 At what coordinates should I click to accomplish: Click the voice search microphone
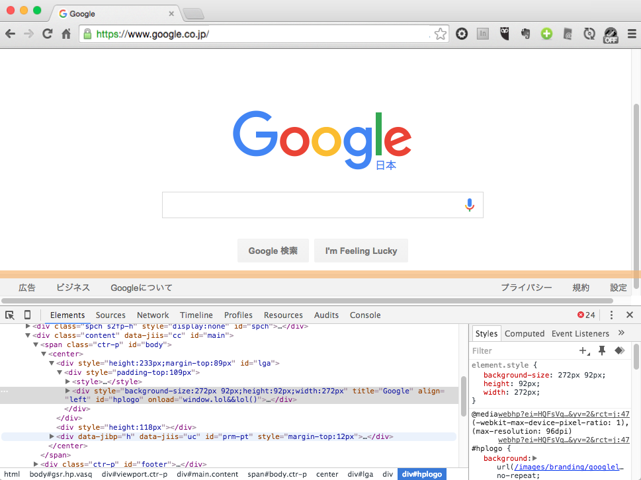click(x=470, y=204)
